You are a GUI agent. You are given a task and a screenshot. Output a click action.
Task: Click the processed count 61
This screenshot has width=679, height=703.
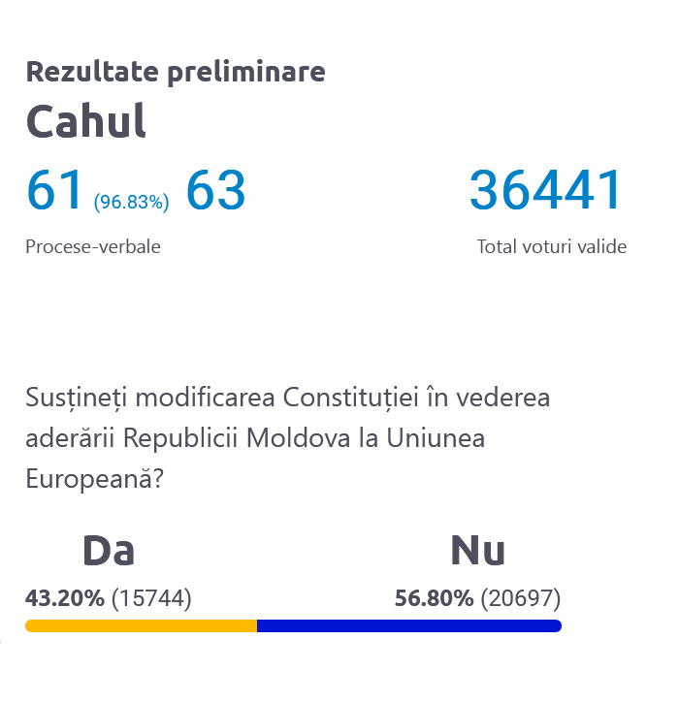(x=55, y=190)
